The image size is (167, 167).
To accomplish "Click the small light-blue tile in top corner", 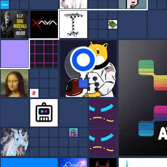I will pyautogui.click(x=5, y=5).
